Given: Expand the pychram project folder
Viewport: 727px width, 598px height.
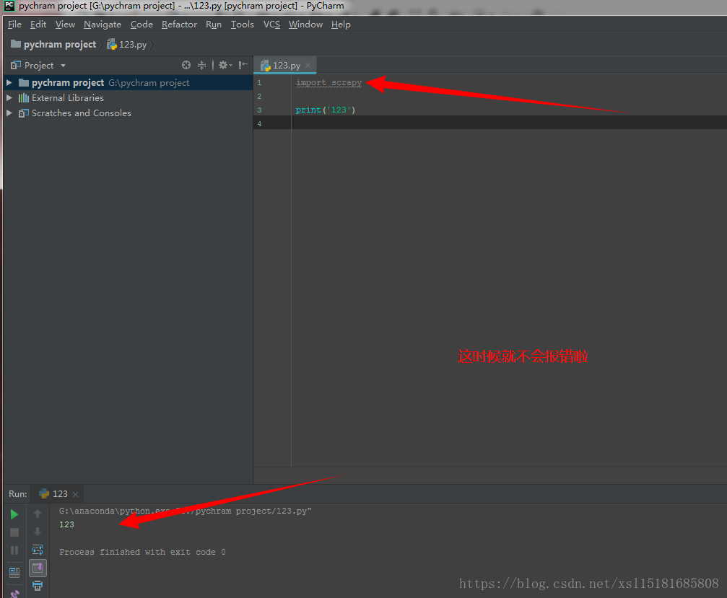Looking at the screenshot, I should [9, 82].
